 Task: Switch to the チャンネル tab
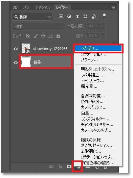pos(43,7)
